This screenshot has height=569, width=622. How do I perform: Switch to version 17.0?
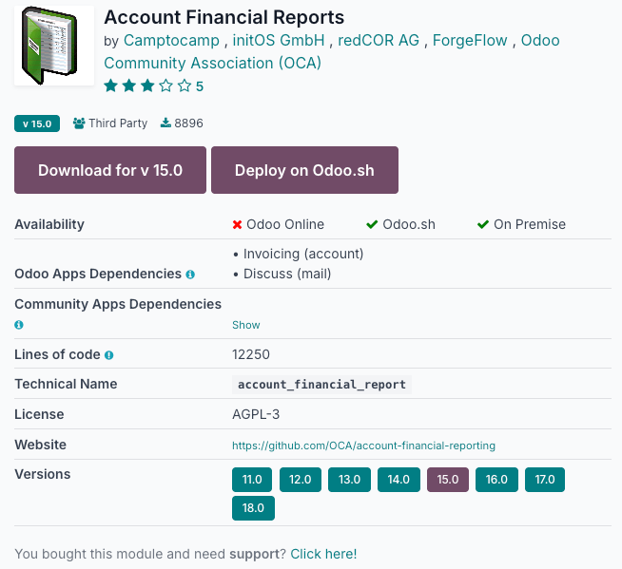tap(545, 480)
